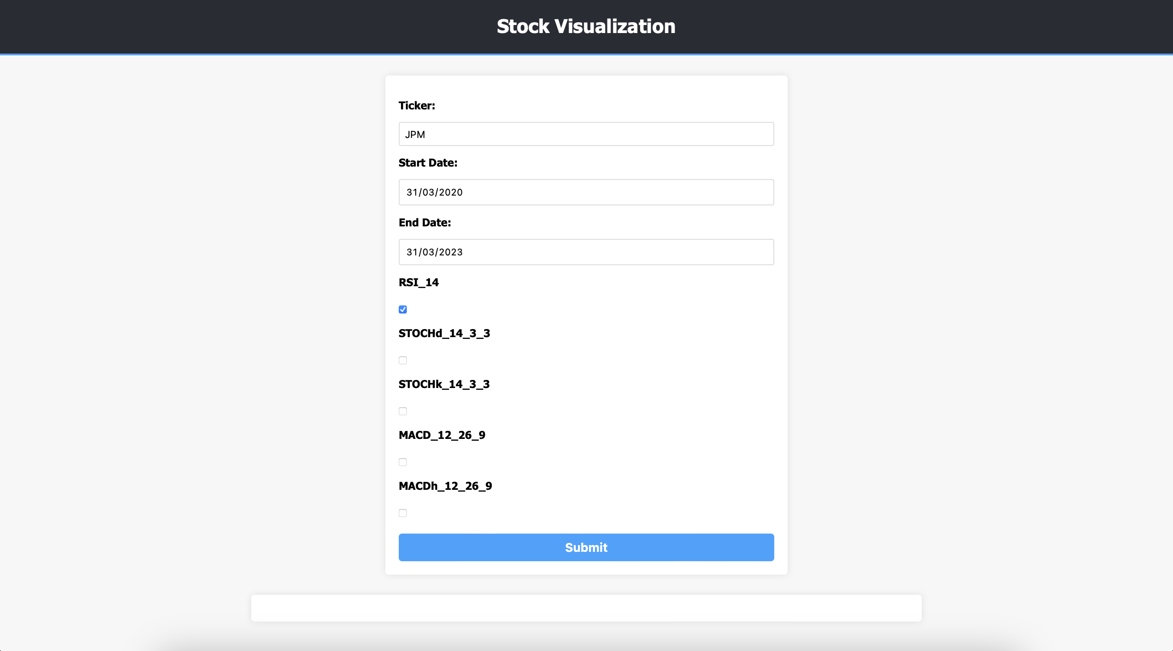Click the STOCHk_14_3_3 label
Image resolution: width=1173 pixels, height=651 pixels.
pos(444,384)
